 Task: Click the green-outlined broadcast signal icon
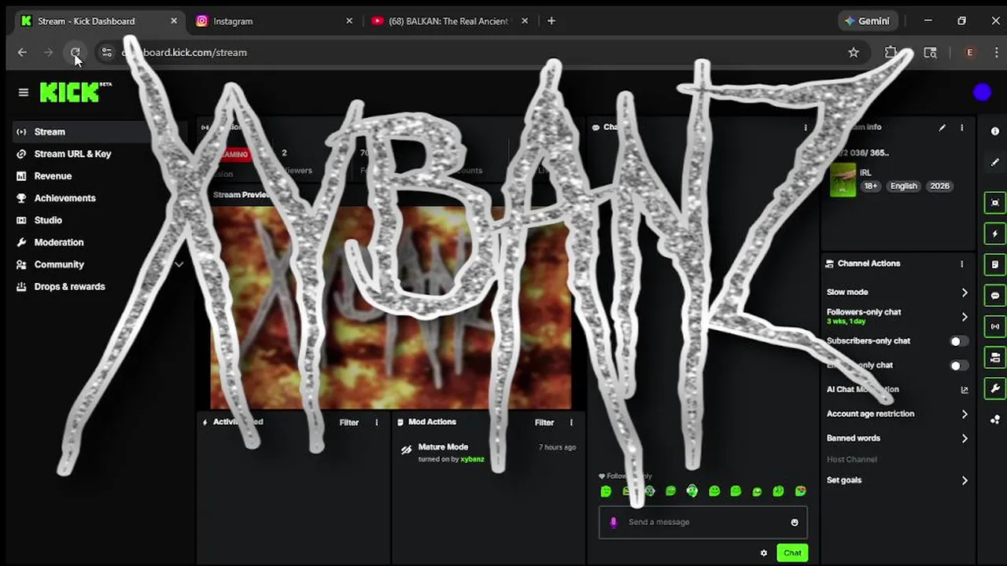click(x=995, y=326)
